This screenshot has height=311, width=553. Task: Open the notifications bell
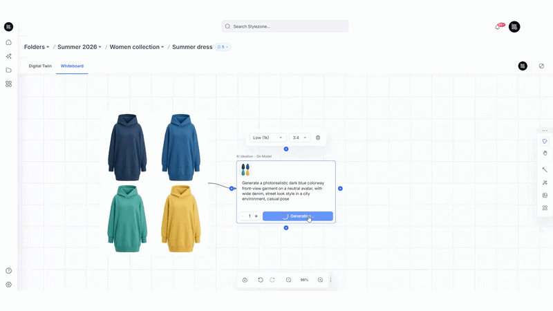pyautogui.click(x=498, y=27)
